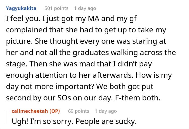Click the word 'picture' in the comment
The image size is (189, 129).
tap(19, 41)
